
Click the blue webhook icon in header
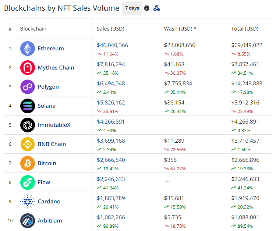156,8
